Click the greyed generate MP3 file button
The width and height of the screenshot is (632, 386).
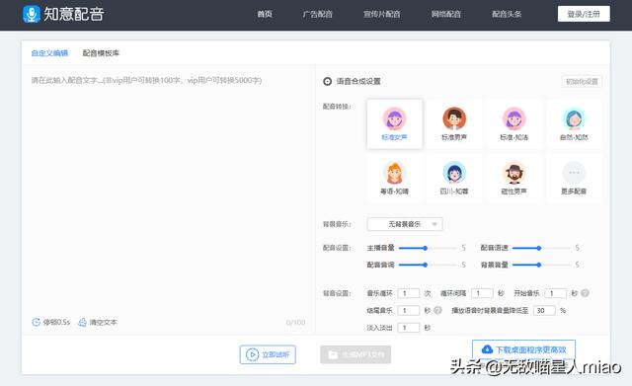(355, 354)
